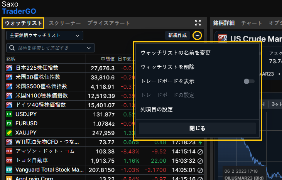The image size is (282, 180).
Task: Expand the instrument search dropdown arrow
Action: coord(89,48)
